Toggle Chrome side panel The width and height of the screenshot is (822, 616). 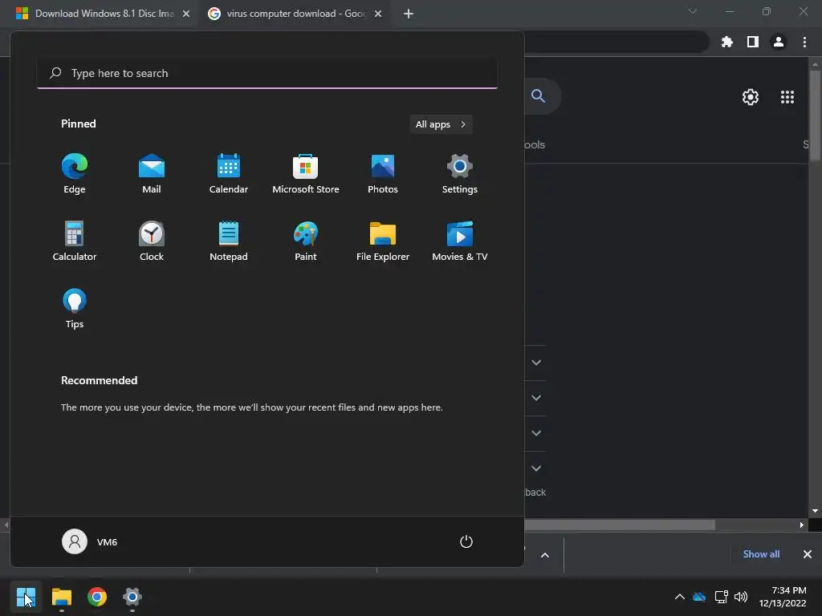tap(753, 42)
